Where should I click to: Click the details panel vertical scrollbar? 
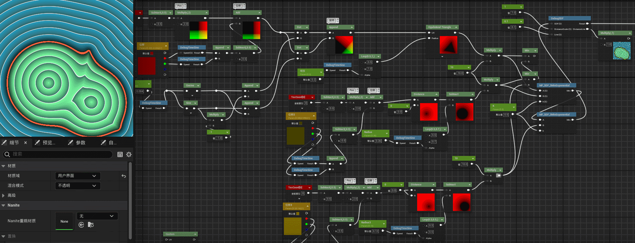[x=130, y=200]
